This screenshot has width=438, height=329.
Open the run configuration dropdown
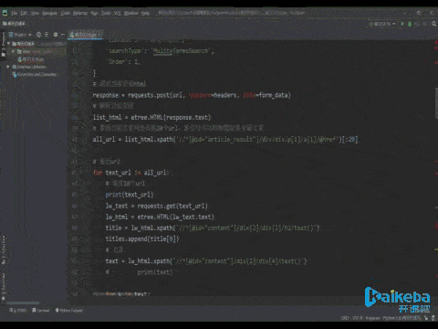[382, 24]
